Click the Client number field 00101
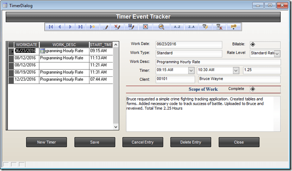 (175, 79)
